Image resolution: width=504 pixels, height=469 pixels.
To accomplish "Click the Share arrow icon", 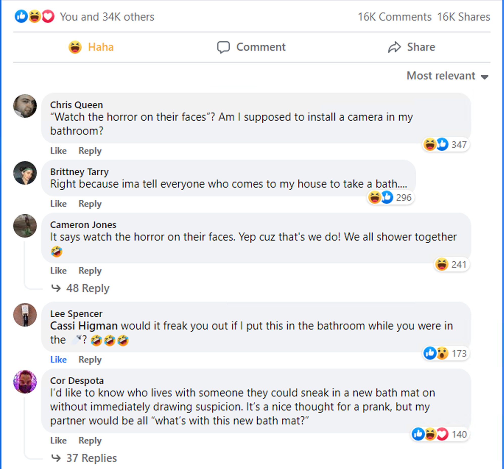I will point(394,47).
